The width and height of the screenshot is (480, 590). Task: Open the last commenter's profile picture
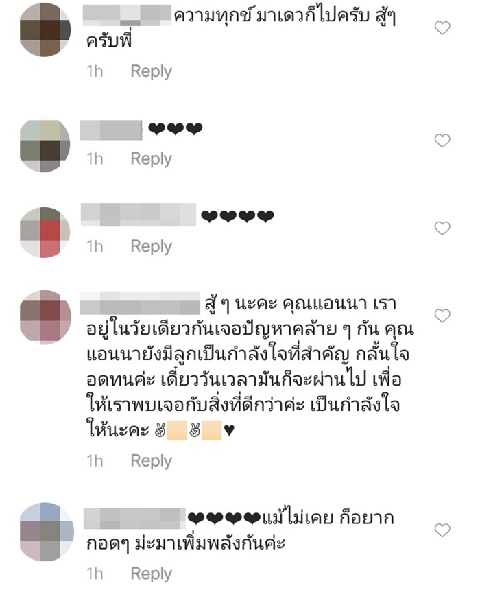[x=47, y=532]
